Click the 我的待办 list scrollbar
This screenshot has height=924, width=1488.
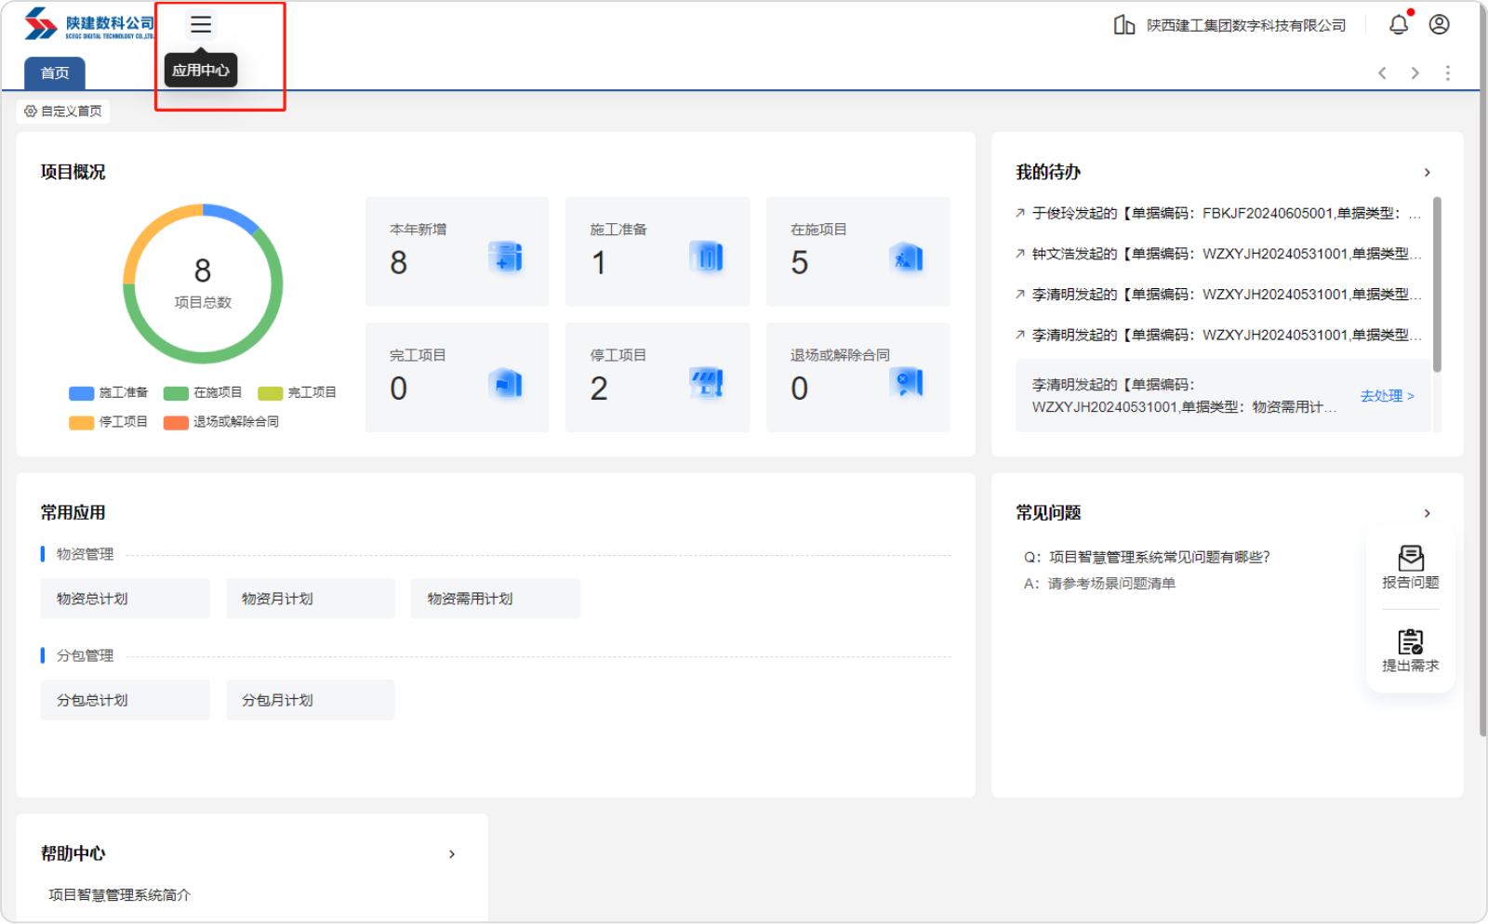pyautogui.click(x=1437, y=284)
